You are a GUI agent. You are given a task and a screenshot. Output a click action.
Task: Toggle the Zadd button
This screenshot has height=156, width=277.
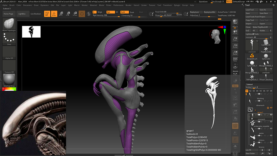(x=124, y=12)
